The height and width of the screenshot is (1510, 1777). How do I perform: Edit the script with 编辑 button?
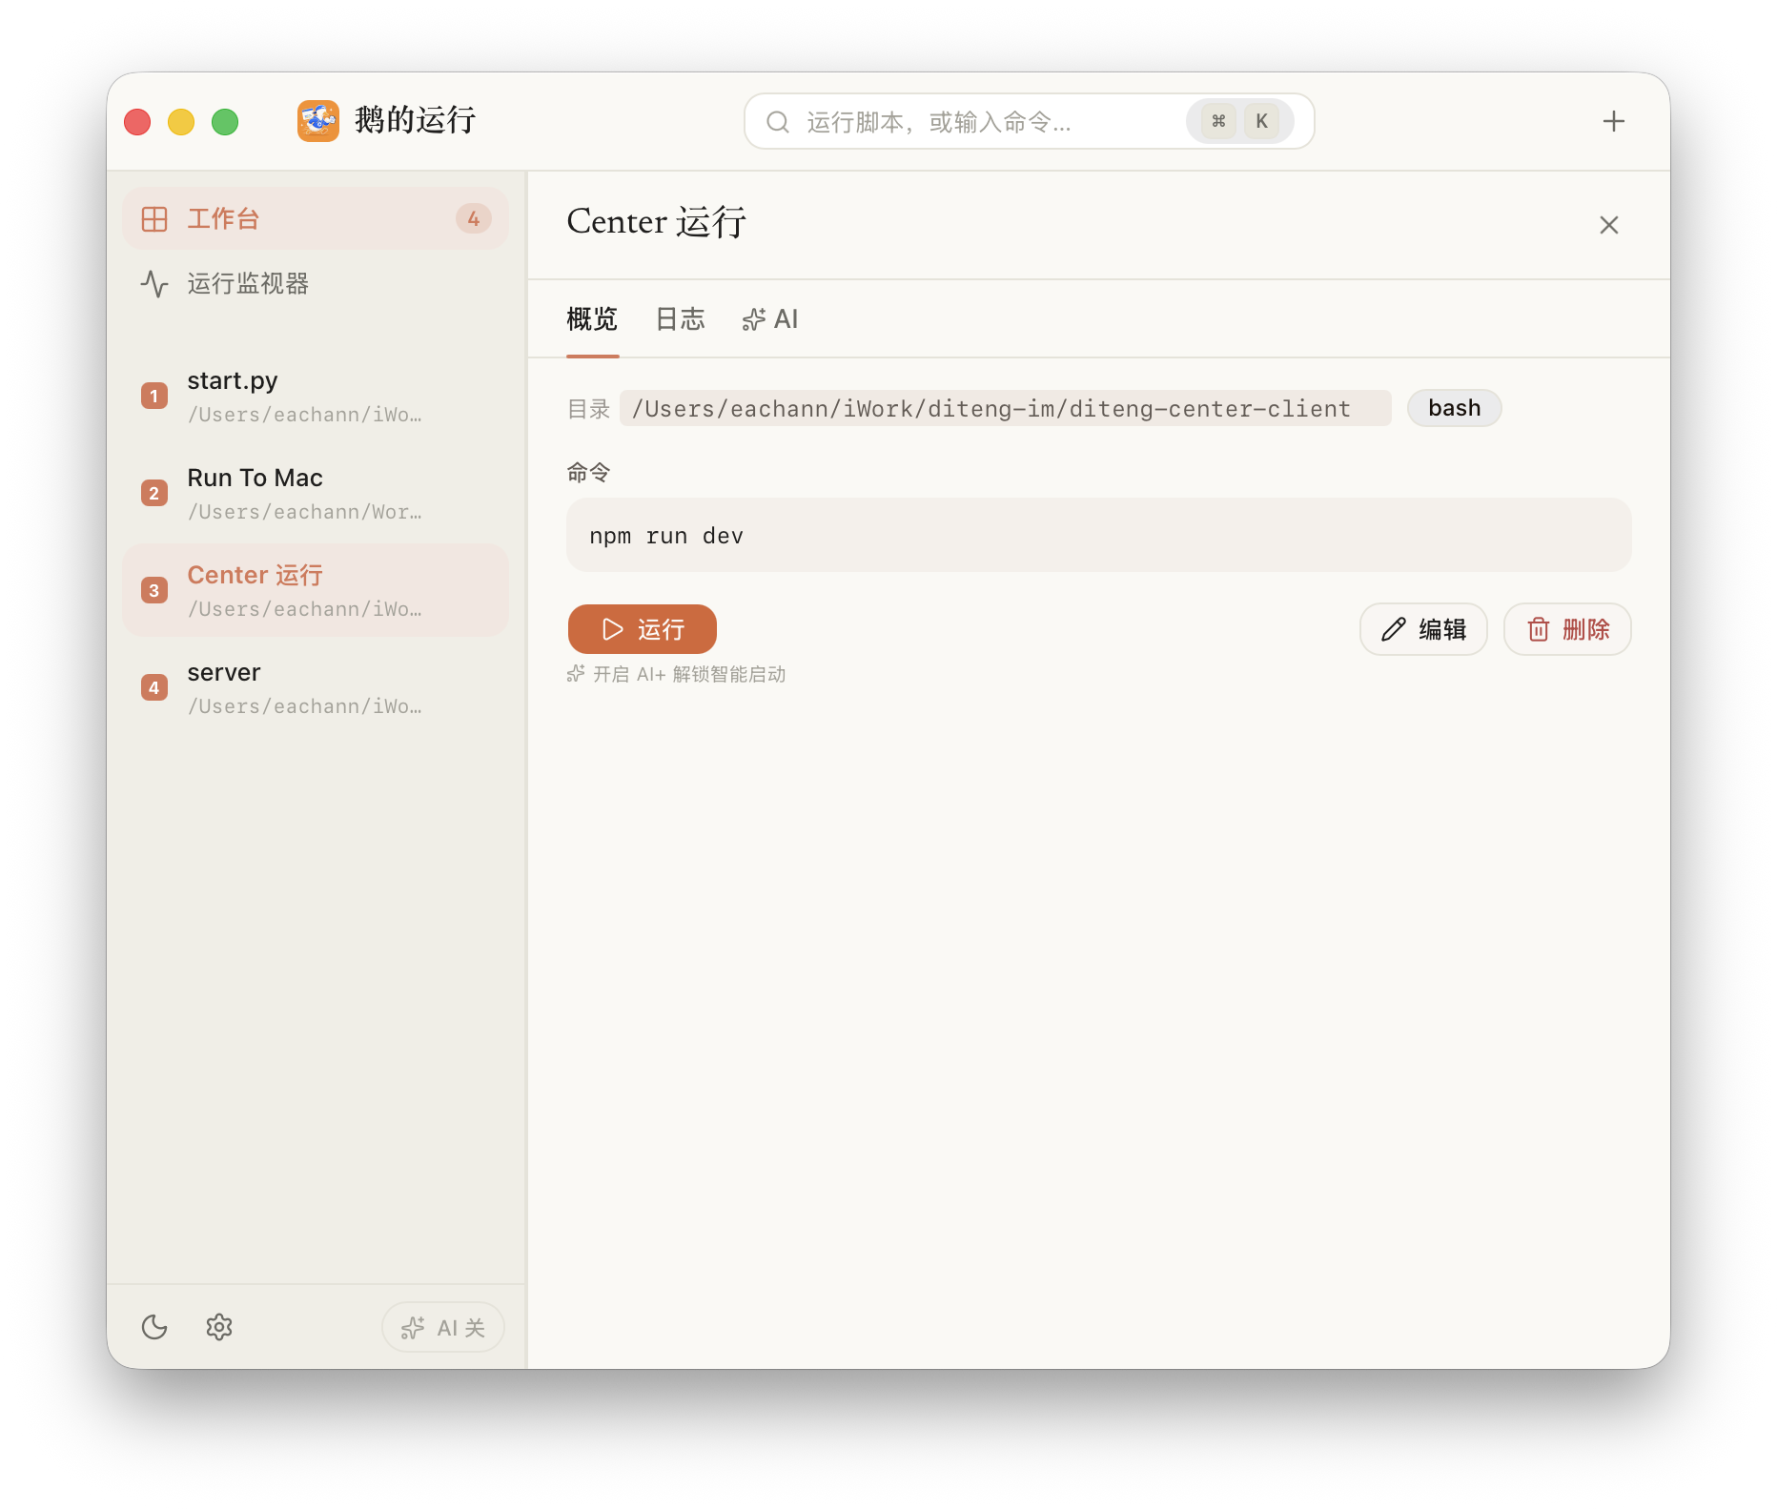[x=1423, y=629]
